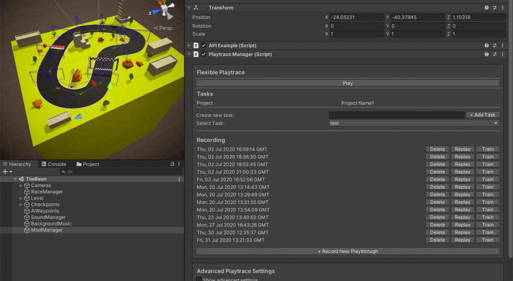Screen dimensions: 513x281
Task: Expand the Checkpoints object in hierarchy
Action: (21, 205)
